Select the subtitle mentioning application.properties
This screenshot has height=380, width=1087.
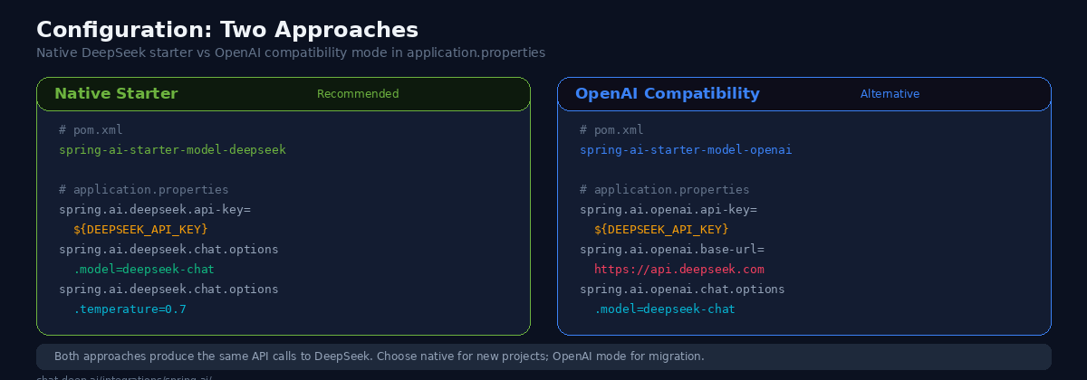point(291,52)
